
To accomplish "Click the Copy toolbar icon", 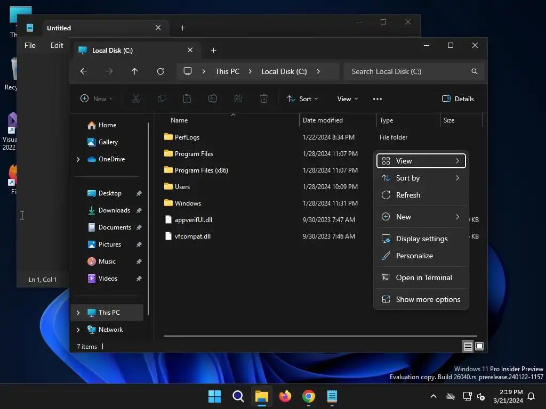I will click(x=161, y=99).
